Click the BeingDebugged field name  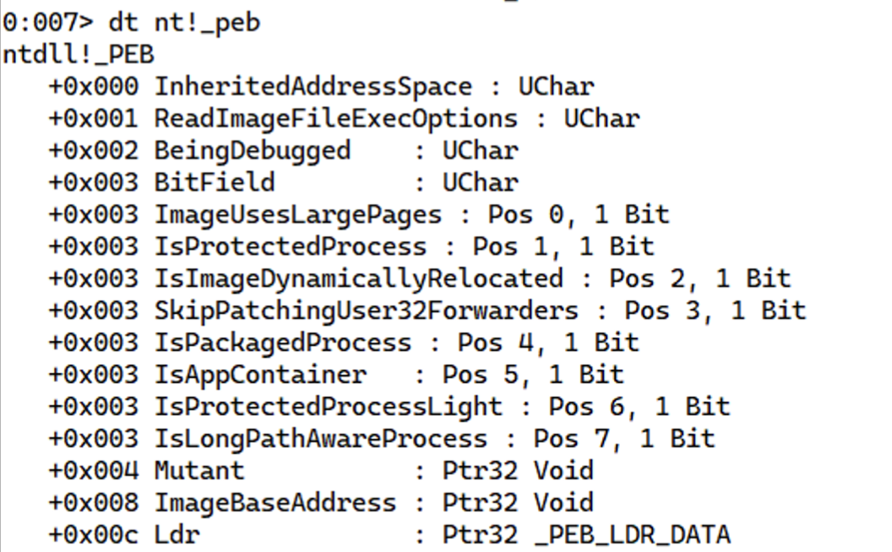click(x=252, y=151)
